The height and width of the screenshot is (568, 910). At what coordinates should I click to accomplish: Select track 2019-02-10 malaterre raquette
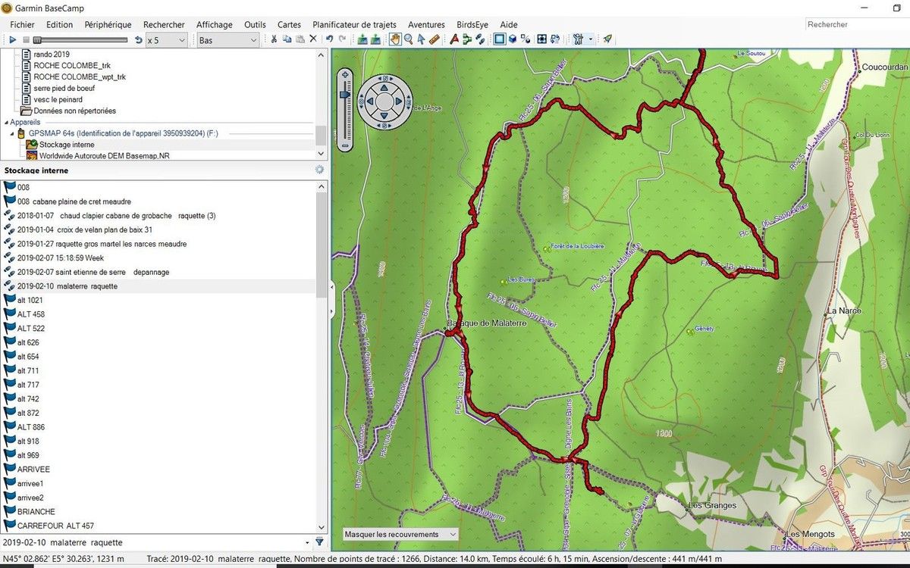click(159, 286)
